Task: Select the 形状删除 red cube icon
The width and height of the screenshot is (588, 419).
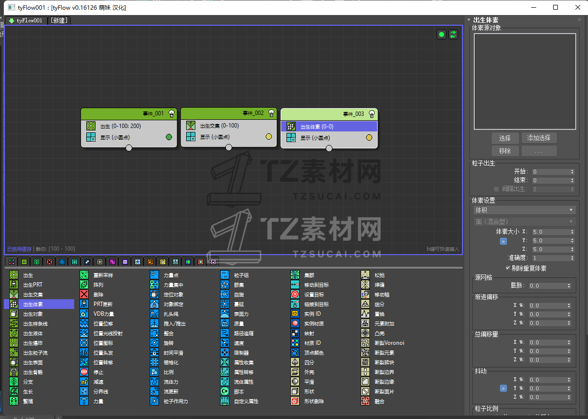Action: click(x=295, y=401)
